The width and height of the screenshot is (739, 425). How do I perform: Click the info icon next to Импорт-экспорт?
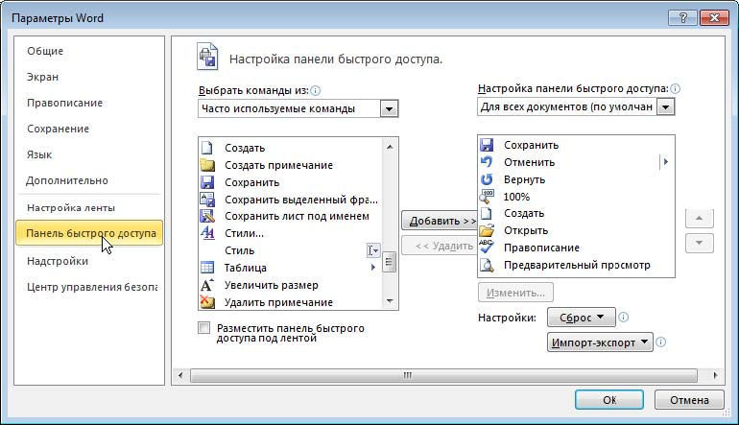[660, 342]
